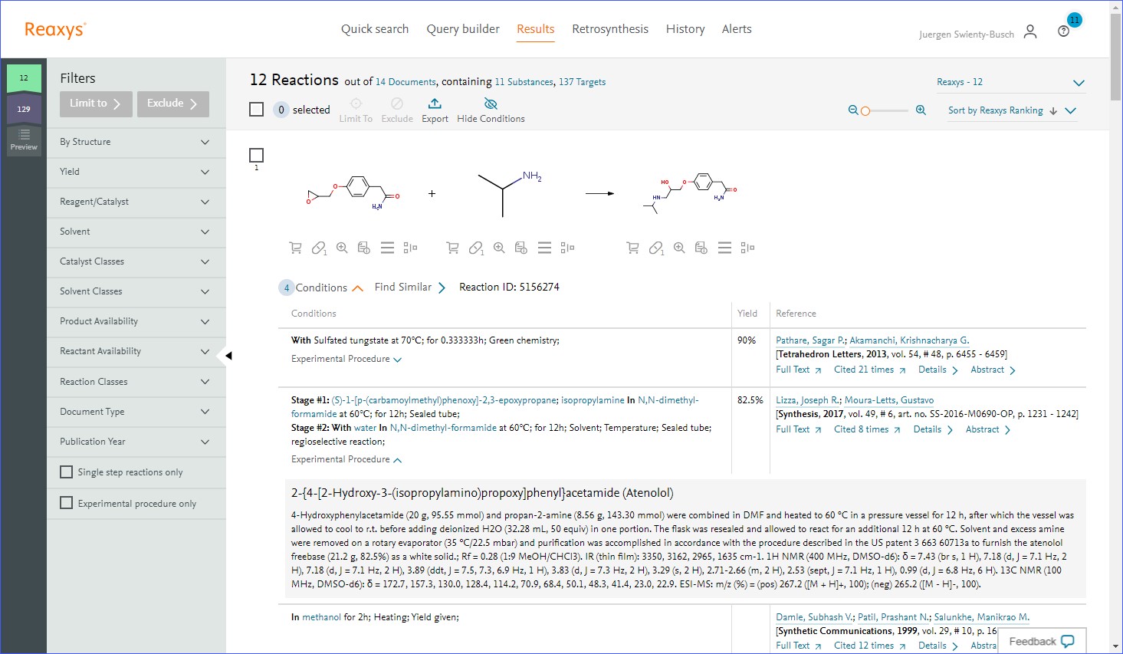Viewport: 1123px width, 654px height.
Task: Click the Hide Conditions eye icon
Action: 491,104
